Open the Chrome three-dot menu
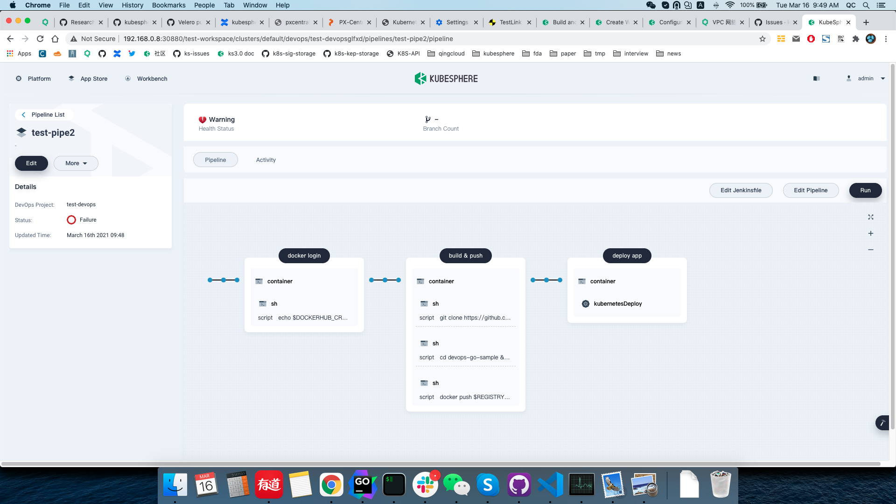This screenshot has width=896, height=504. 886,39
